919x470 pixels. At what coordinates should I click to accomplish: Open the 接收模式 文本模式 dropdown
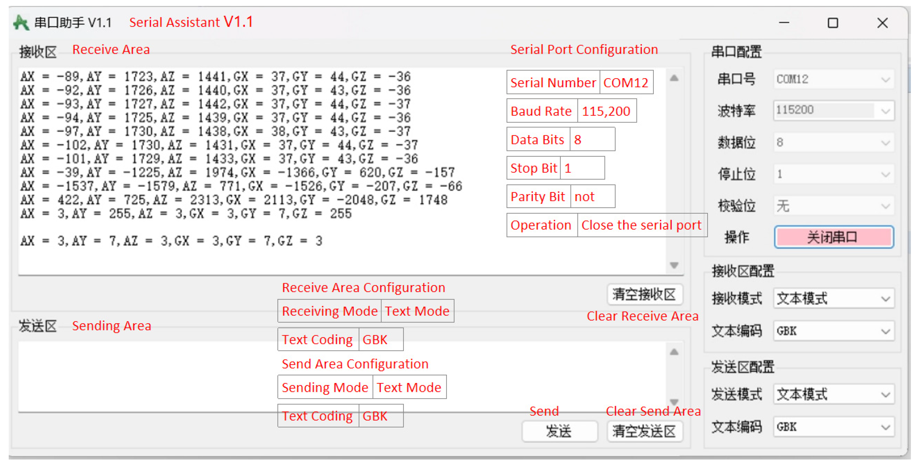(834, 298)
